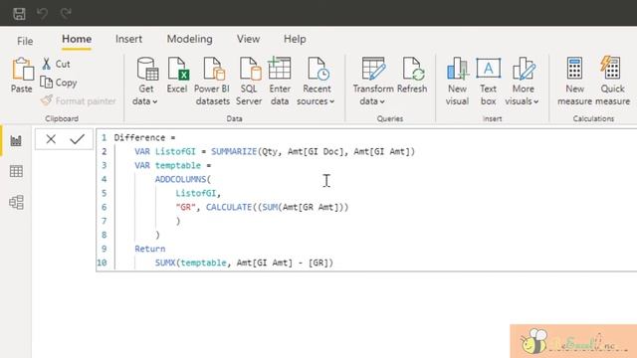The height and width of the screenshot is (358, 637).
Task: Open the View ribbon tab
Action: (248, 40)
